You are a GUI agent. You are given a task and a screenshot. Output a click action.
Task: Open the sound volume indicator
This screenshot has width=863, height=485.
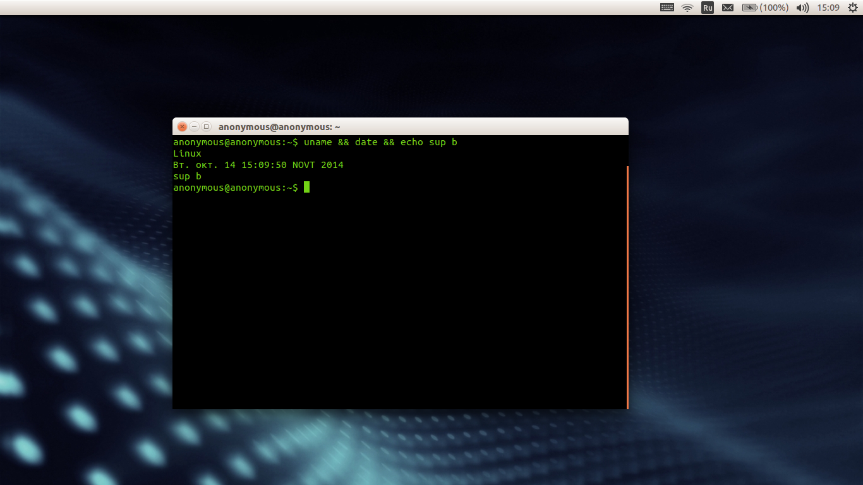click(x=802, y=8)
